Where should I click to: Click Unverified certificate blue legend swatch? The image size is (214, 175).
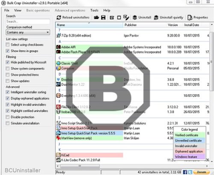coord(190,140)
